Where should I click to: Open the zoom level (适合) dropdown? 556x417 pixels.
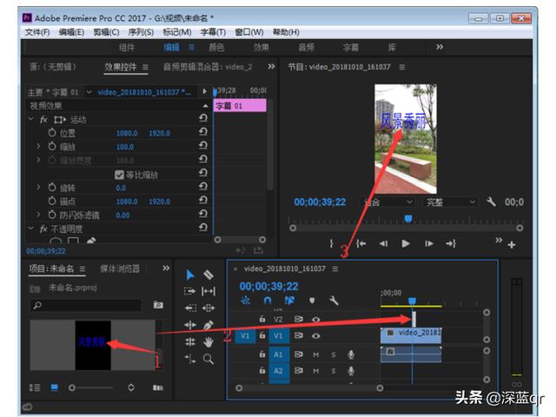pyautogui.click(x=387, y=202)
